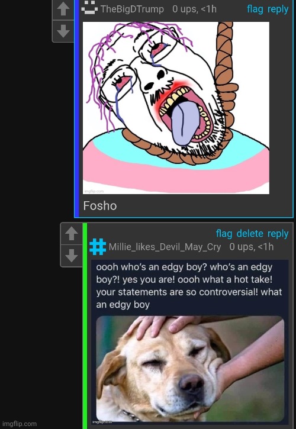296x429 pixels.
Task: Click the blue hashtag avatar icon
Action: pyautogui.click(x=98, y=247)
